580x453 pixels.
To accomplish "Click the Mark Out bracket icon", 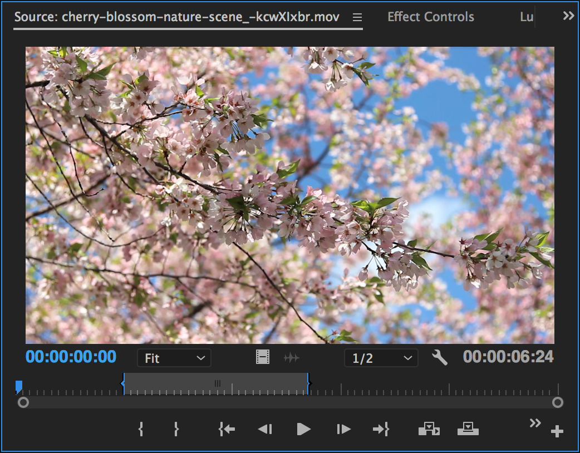I will click(176, 429).
